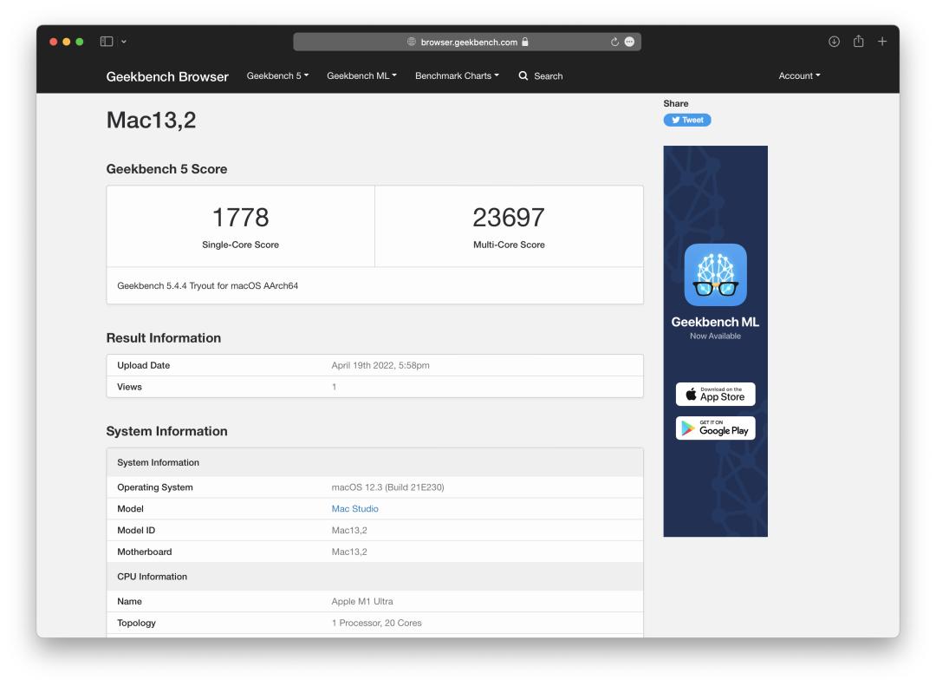Open the Search nav item
Viewport: 936px width, 686px height.
coord(541,76)
